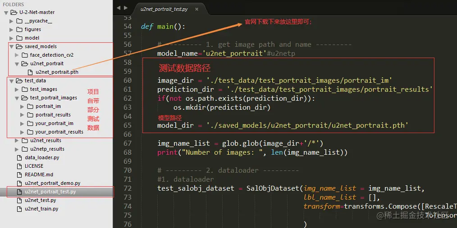Click the u2net_results folder icon

(25, 140)
